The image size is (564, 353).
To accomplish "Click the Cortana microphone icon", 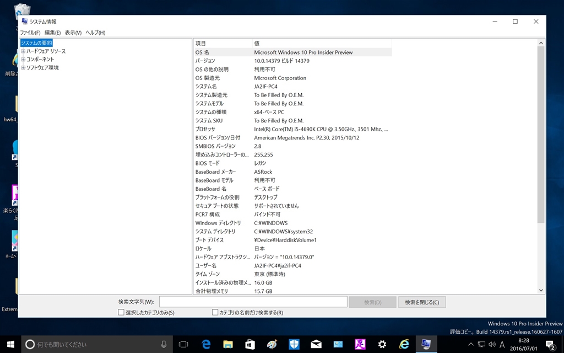I will click(x=164, y=344).
